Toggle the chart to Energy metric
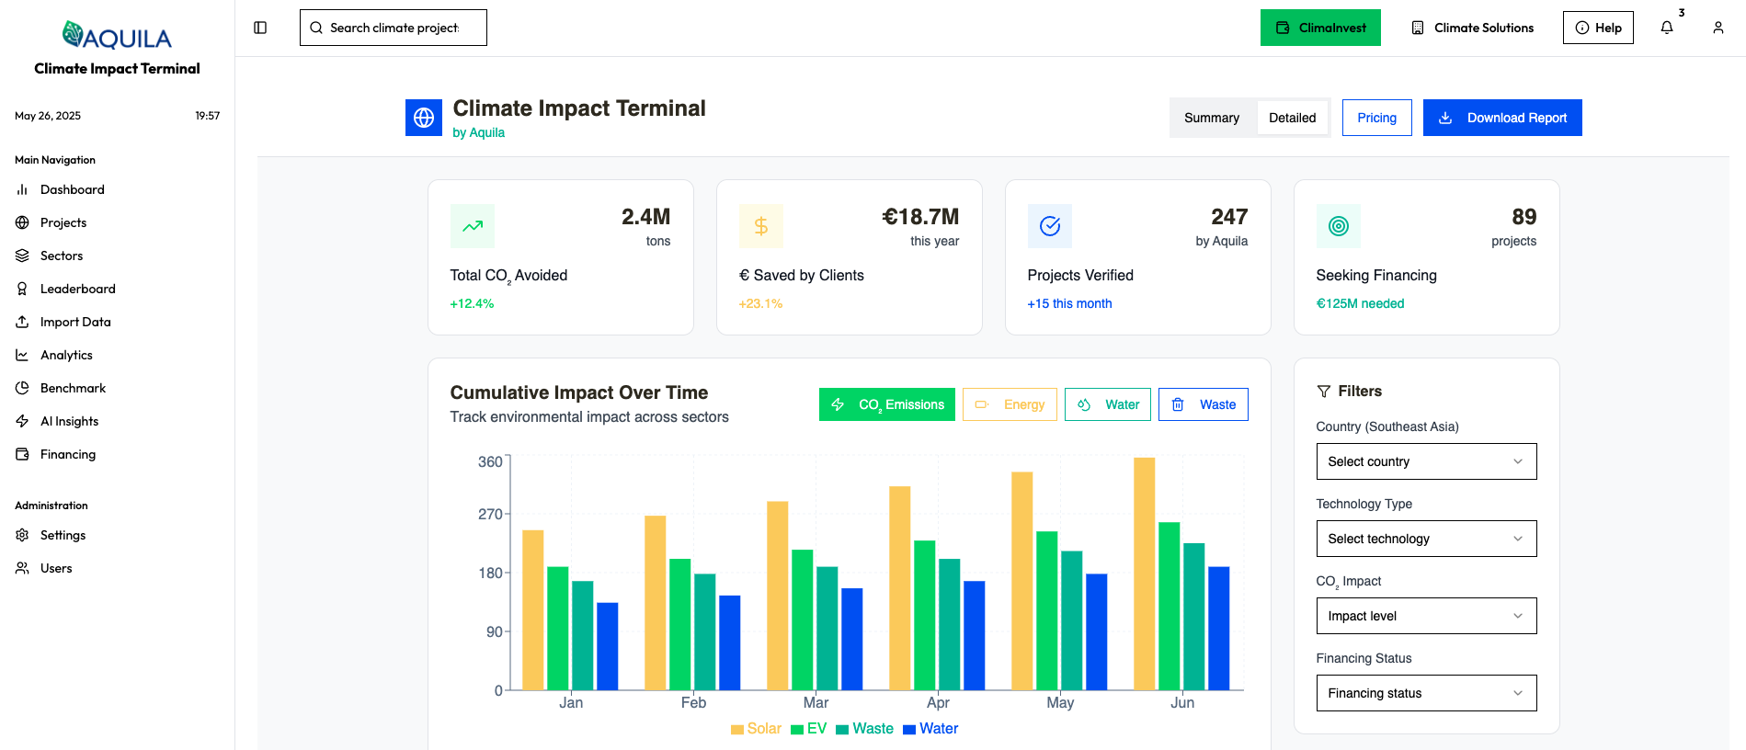 pyautogui.click(x=1010, y=404)
